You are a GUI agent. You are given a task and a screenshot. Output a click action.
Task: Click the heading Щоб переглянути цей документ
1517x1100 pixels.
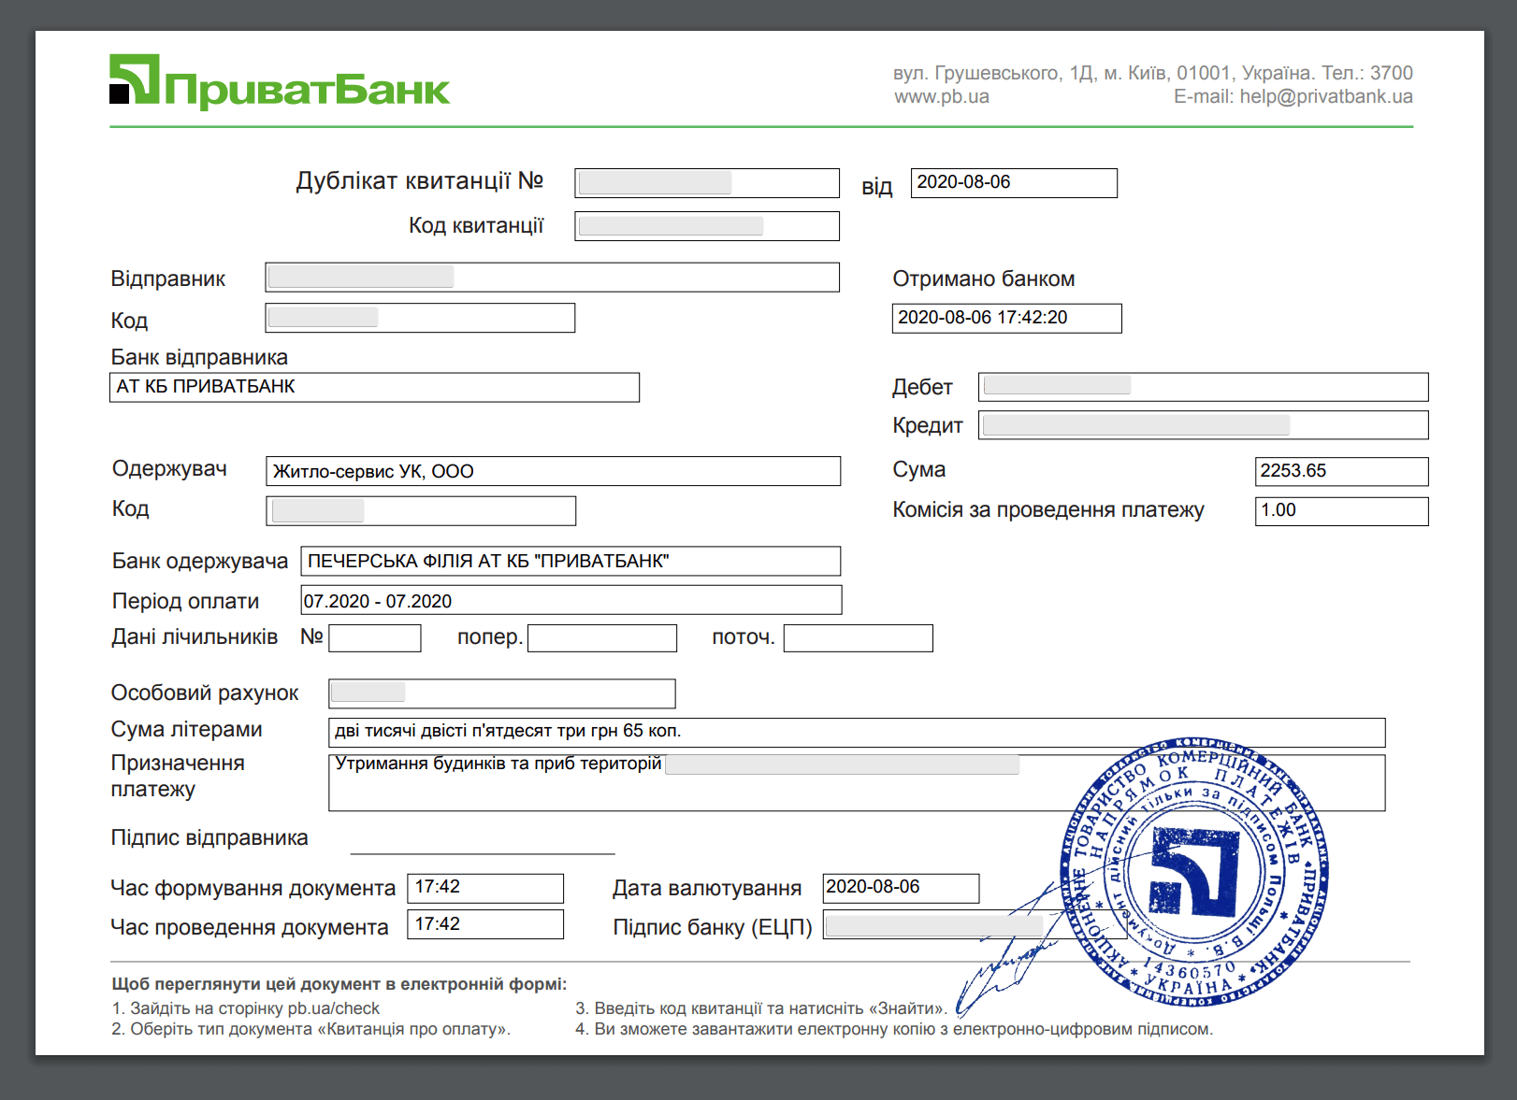click(x=339, y=984)
